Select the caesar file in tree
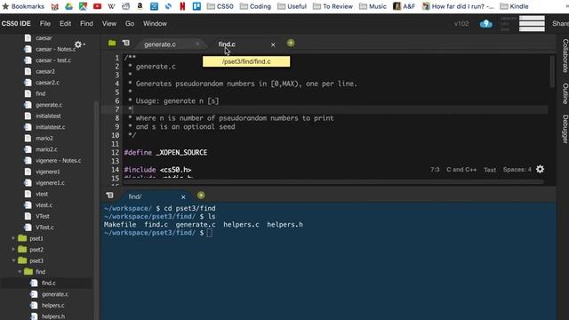569x320 pixels. click(x=44, y=38)
